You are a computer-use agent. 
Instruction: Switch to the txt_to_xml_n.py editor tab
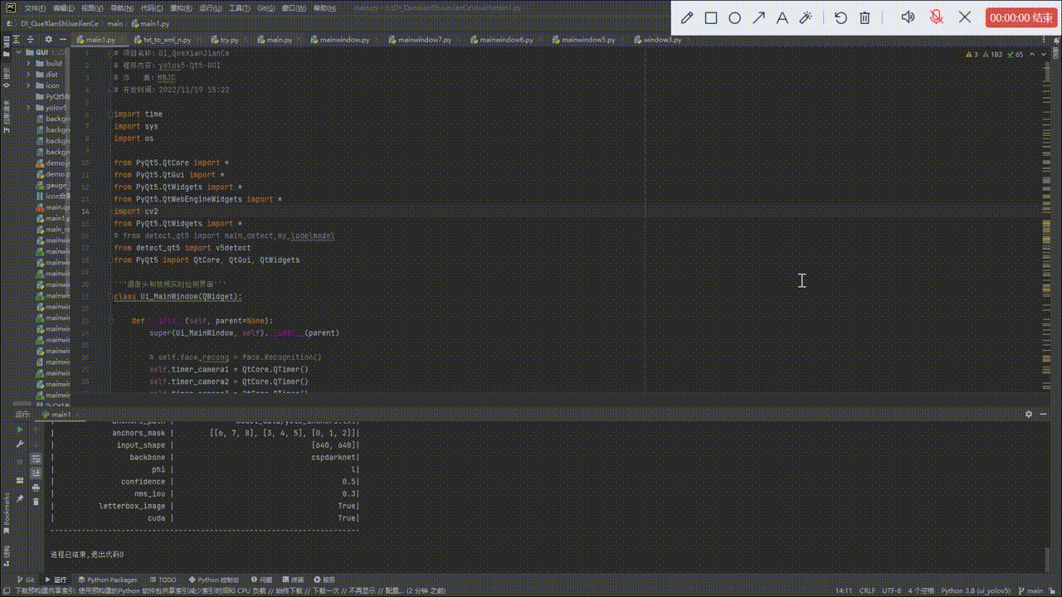point(166,39)
